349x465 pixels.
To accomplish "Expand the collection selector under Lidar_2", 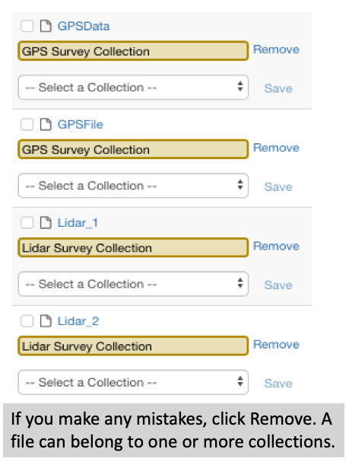I will pos(133,382).
